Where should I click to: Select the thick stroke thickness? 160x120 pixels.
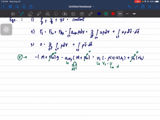click(134, 14)
